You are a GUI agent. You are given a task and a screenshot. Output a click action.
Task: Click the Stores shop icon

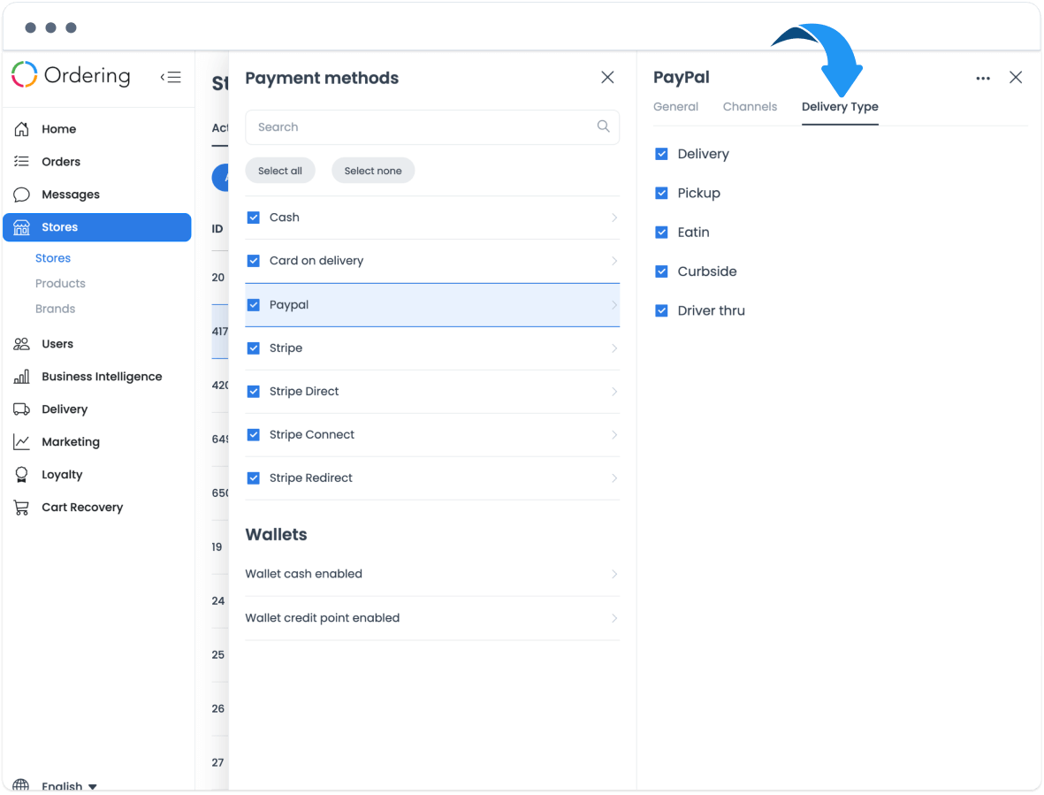[21, 227]
